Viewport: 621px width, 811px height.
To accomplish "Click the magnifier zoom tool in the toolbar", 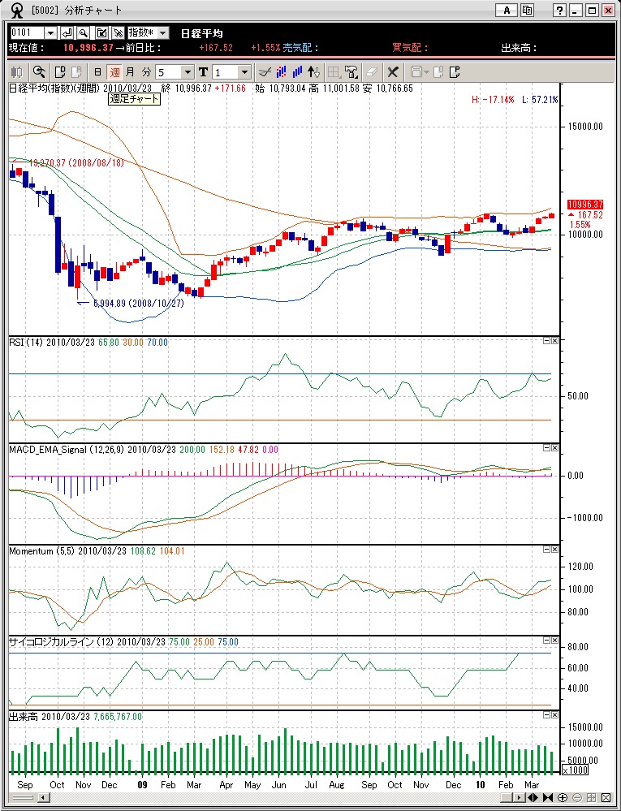I will (38, 72).
